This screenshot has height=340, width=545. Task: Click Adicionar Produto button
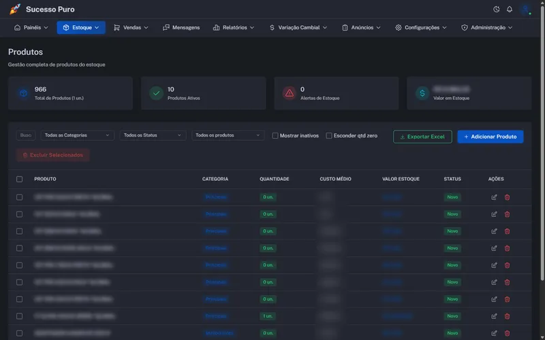pos(490,137)
